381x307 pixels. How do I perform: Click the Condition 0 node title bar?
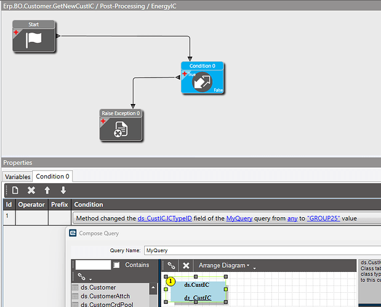(202, 66)
